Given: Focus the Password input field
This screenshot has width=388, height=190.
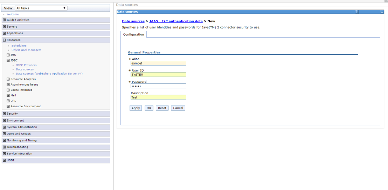Looking at the screenshot, I should pyautogui.click(x=158, y=86).
